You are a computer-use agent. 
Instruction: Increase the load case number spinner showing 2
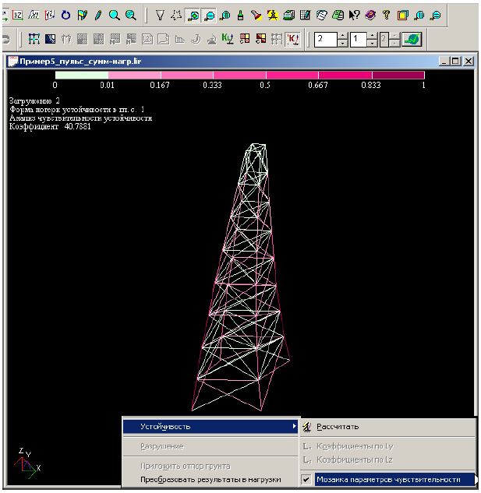343,36
